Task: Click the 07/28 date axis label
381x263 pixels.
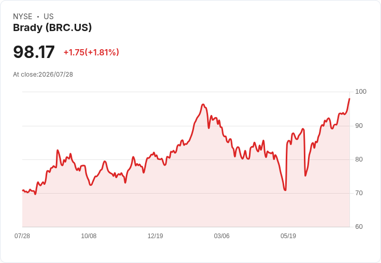Action: [x=22, y=236]
